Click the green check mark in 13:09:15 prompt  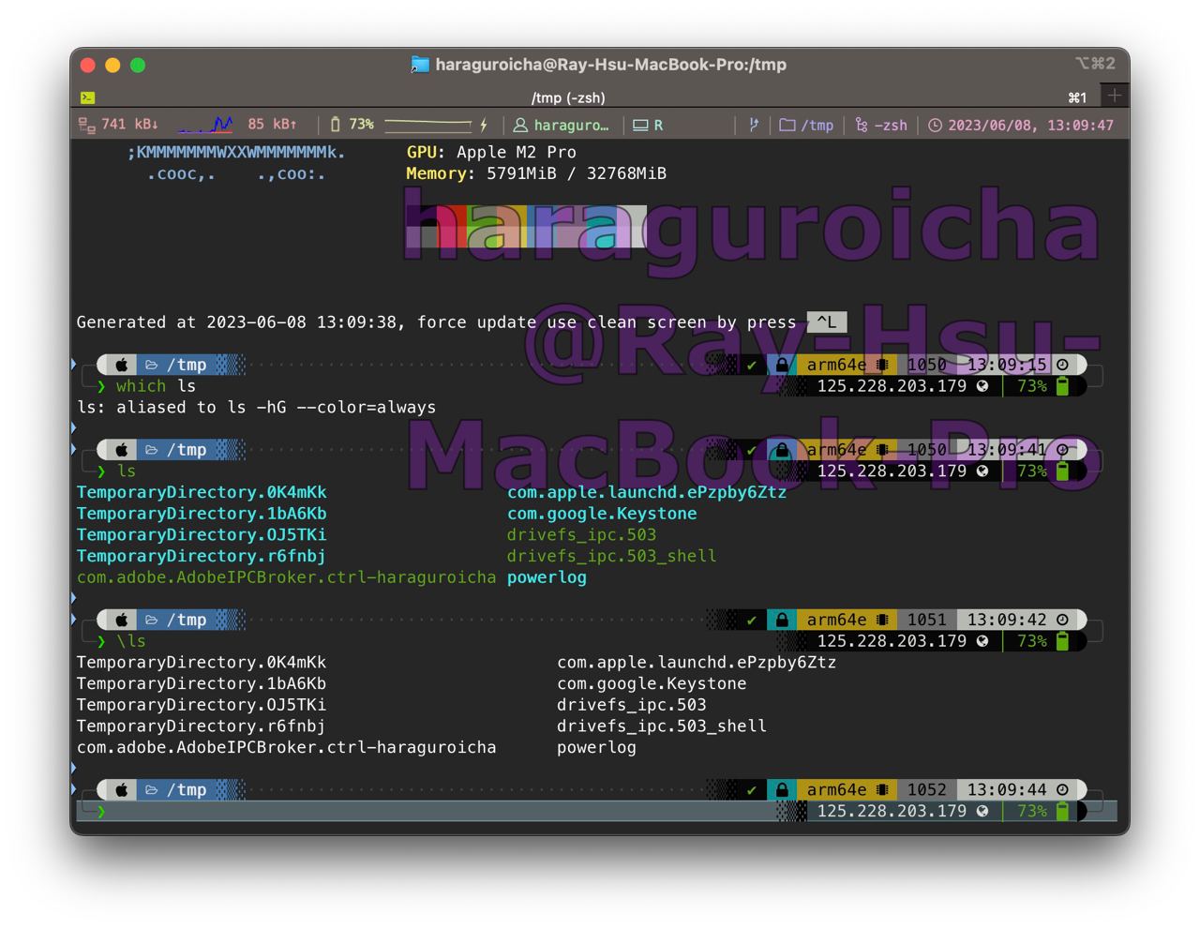click(751, 365)
